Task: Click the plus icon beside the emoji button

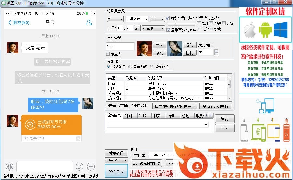Action: click(x=91, y=166)
